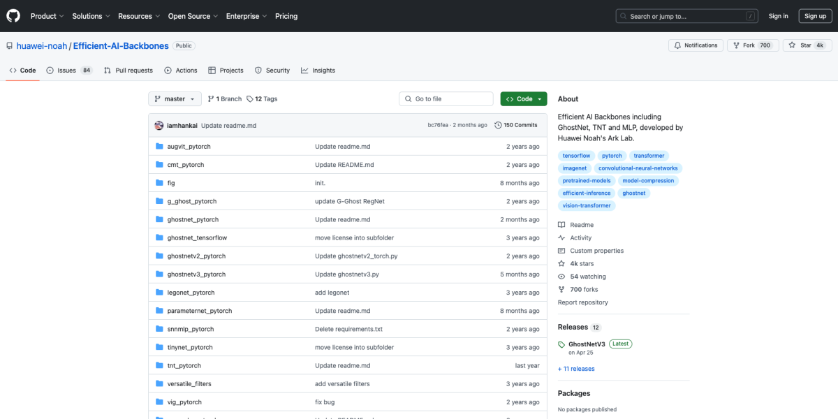The height and width of the screenshot is (419, 838).
Task: Click the Go to file field
Action: pos(447,99)
